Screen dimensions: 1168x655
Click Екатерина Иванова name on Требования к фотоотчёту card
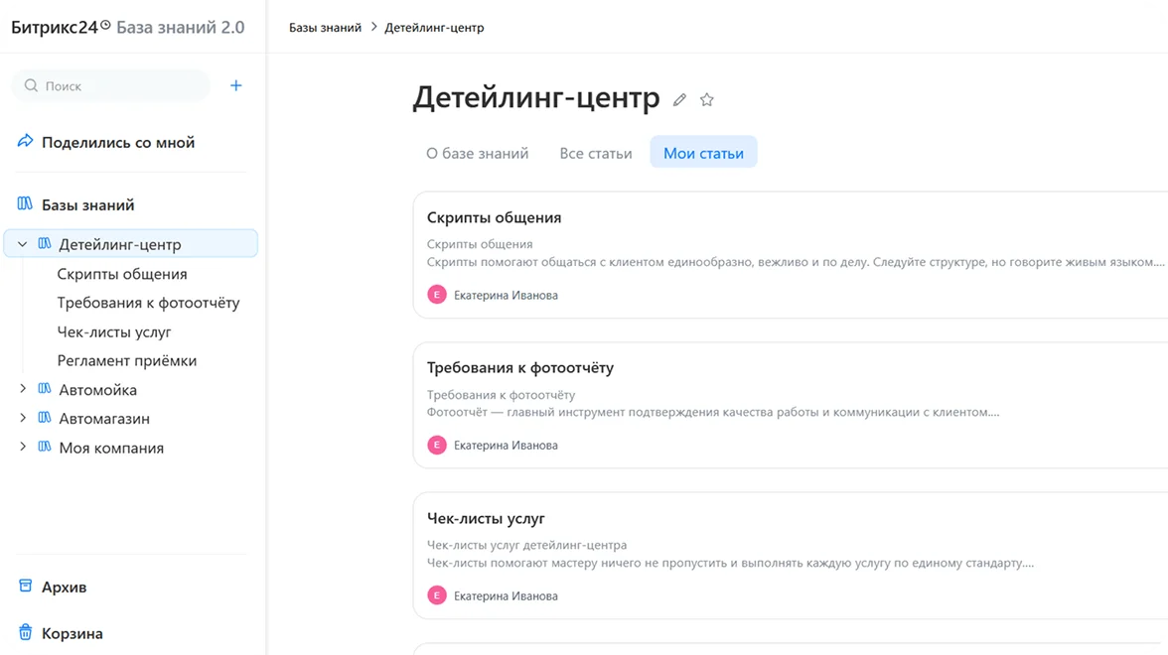506,445
